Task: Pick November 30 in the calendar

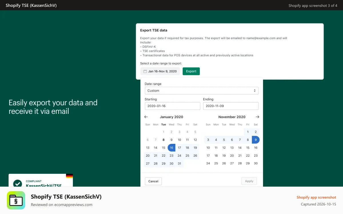Action: [256, 163]
